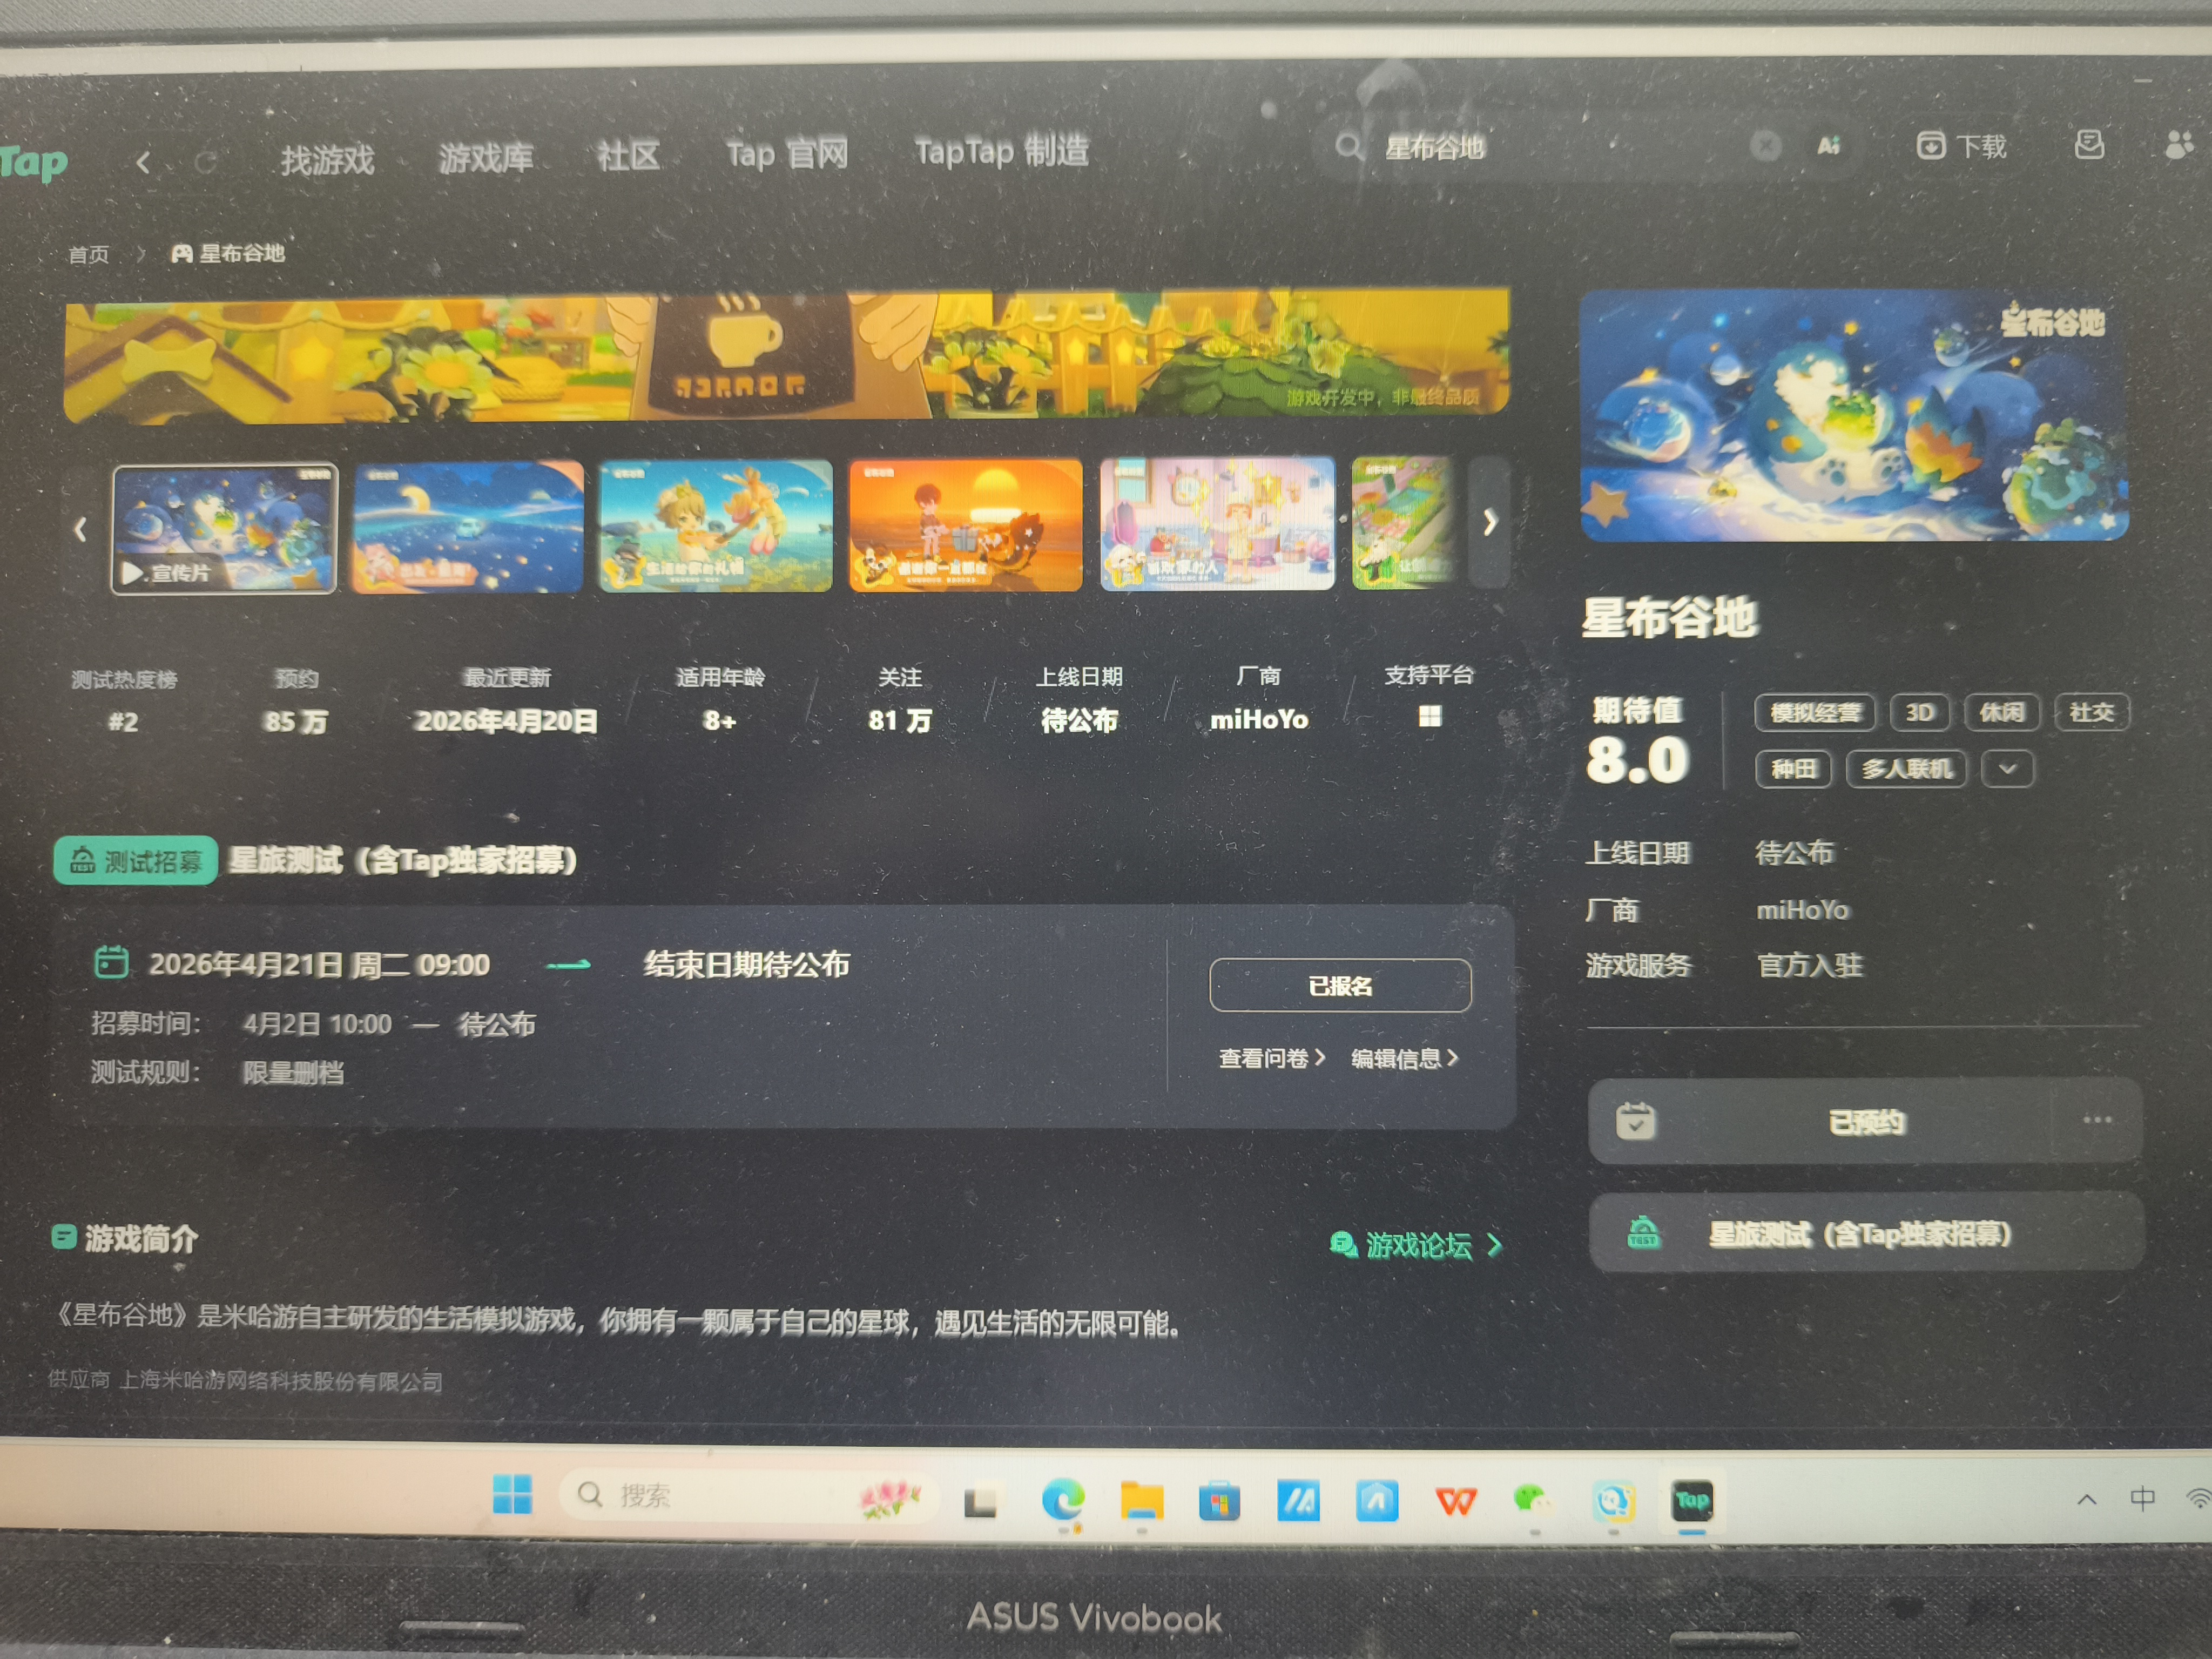Click the 最近更新 2026年4月20日 date

[507, 699]
